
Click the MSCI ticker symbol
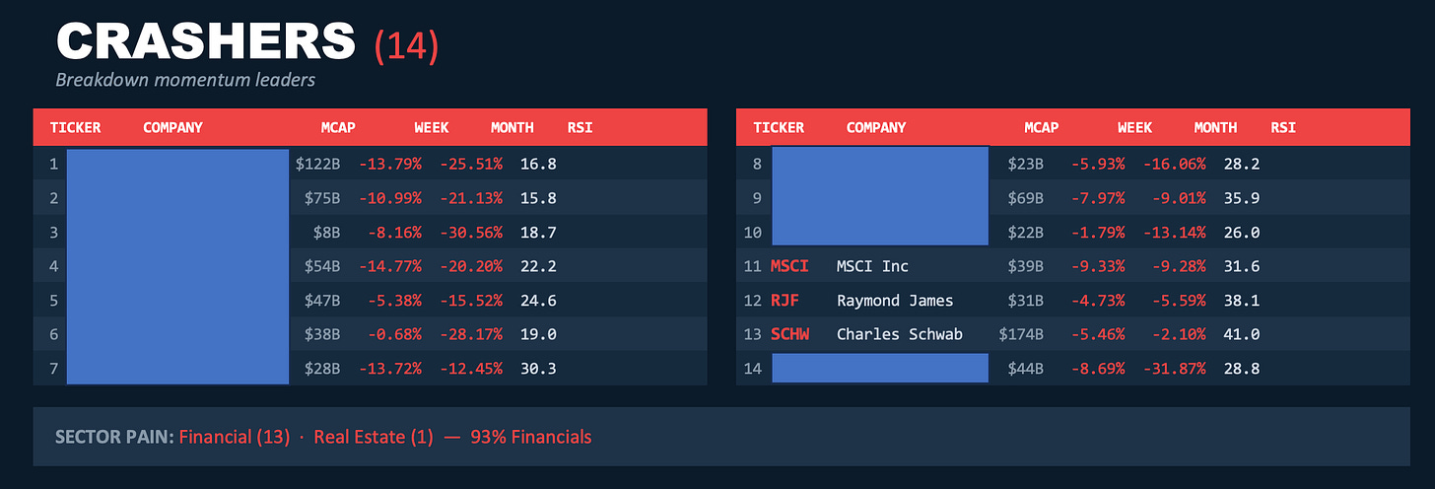coord(789,266)
